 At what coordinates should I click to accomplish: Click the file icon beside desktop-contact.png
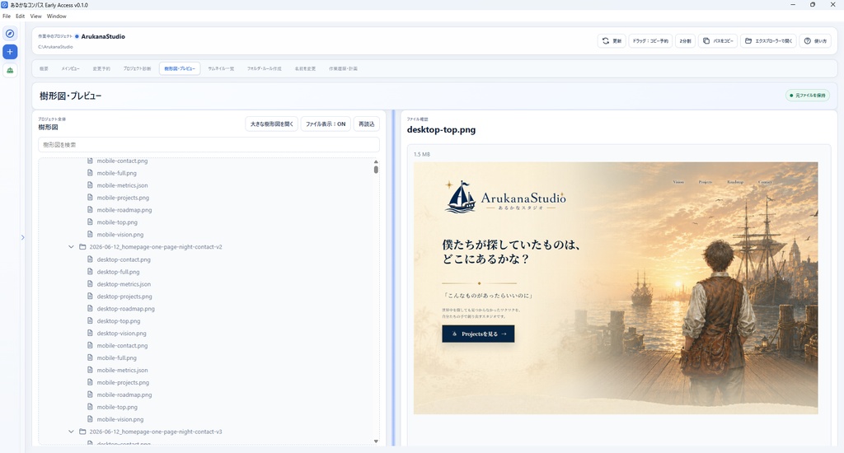pyautogui.click(x=90, y=259)
